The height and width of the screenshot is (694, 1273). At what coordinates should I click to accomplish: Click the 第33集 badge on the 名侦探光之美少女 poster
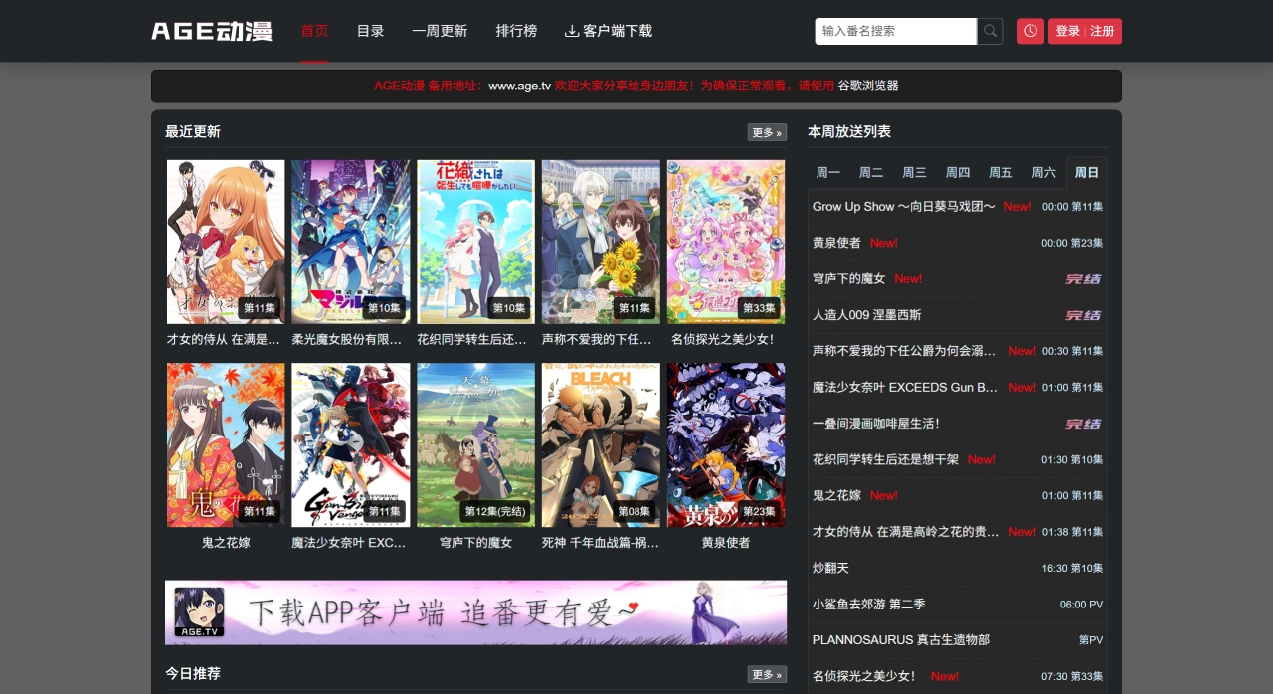pyautogui.click(x=759, y=308)
